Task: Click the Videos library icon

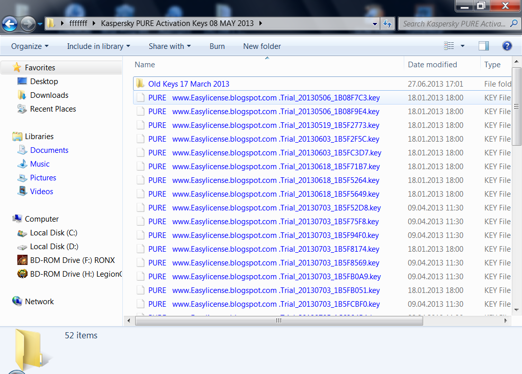Action: click(22, 191)
